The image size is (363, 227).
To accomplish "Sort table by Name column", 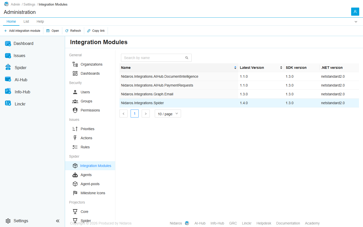I will pos(179,68).
